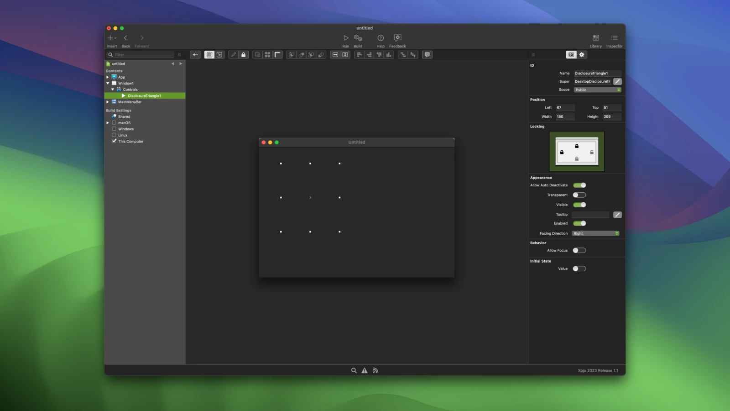Click the Feedback icon
The width and height of the screenshot is (730, 411).
point(397,38)
